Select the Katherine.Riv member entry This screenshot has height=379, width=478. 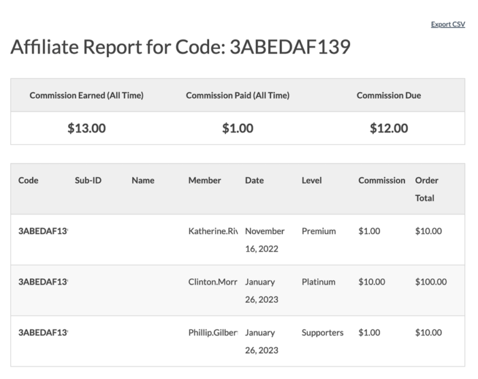[x=213, y=231]
